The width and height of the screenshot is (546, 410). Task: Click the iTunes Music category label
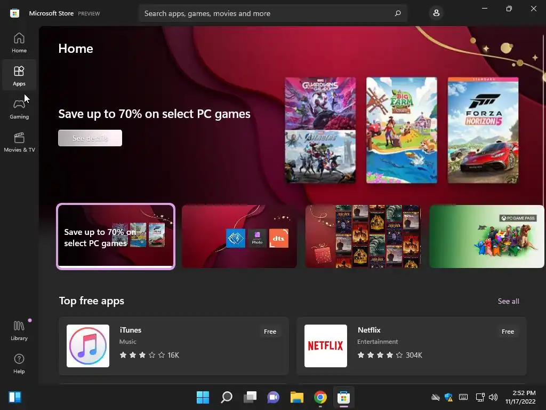click(x=128, y=342)
